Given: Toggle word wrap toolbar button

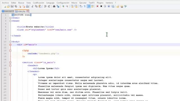Looking at the screenshot, I should coord(81,6).
